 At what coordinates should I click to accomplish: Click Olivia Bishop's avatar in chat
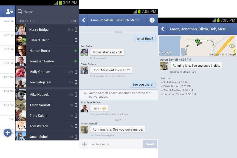pos(84,70)
